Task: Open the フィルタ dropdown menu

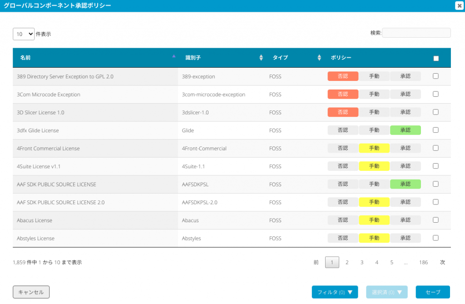Action: tap(335, 292)
